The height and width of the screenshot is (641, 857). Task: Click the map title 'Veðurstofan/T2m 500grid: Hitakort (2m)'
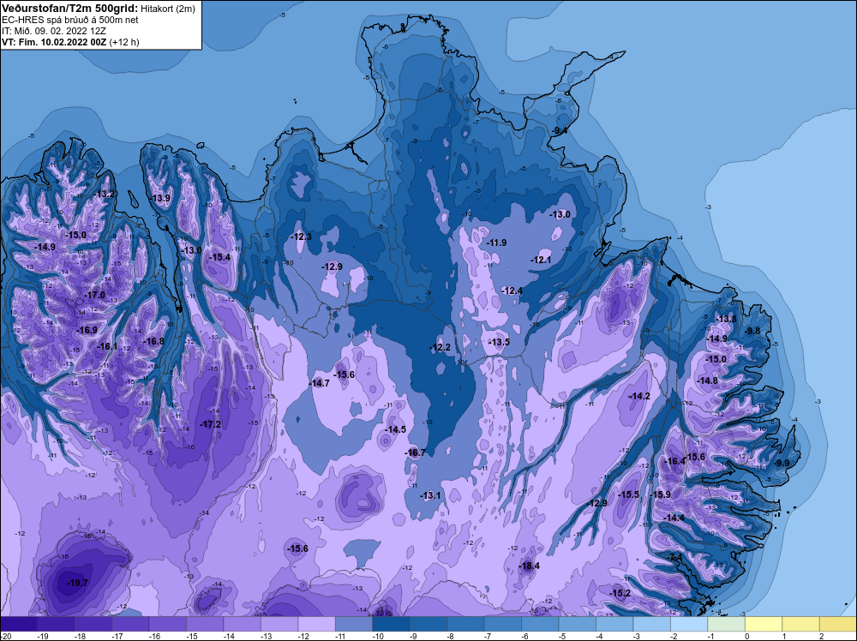pos(99,8)
